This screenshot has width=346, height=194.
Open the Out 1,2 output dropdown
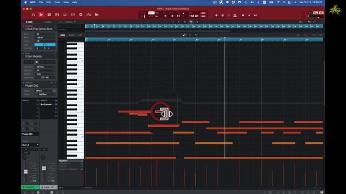coord(30,145)
